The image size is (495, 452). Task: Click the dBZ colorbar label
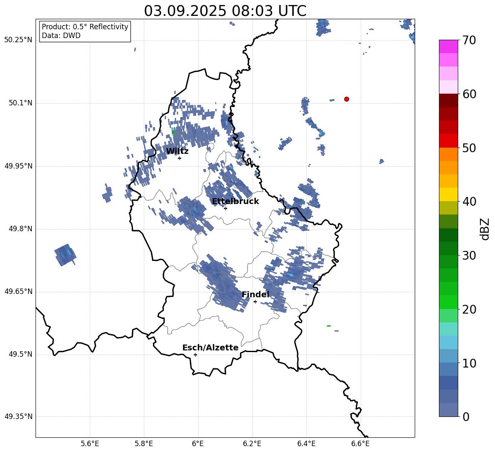point(485,229)
